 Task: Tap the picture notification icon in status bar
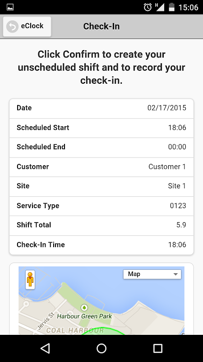coord(10,7)
